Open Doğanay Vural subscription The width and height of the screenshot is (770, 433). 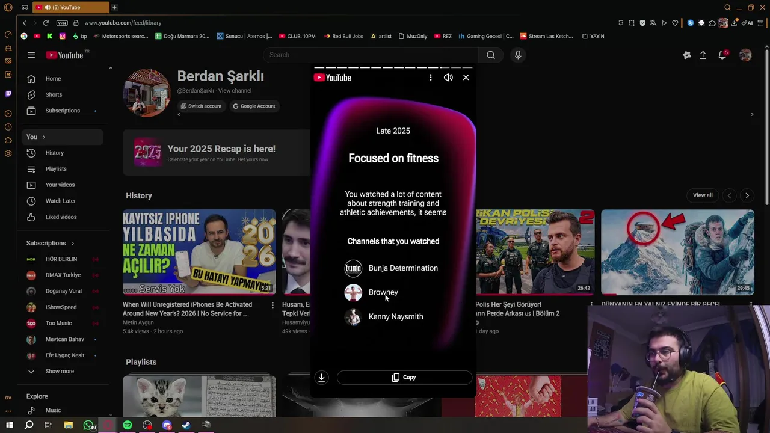point(63,291)
